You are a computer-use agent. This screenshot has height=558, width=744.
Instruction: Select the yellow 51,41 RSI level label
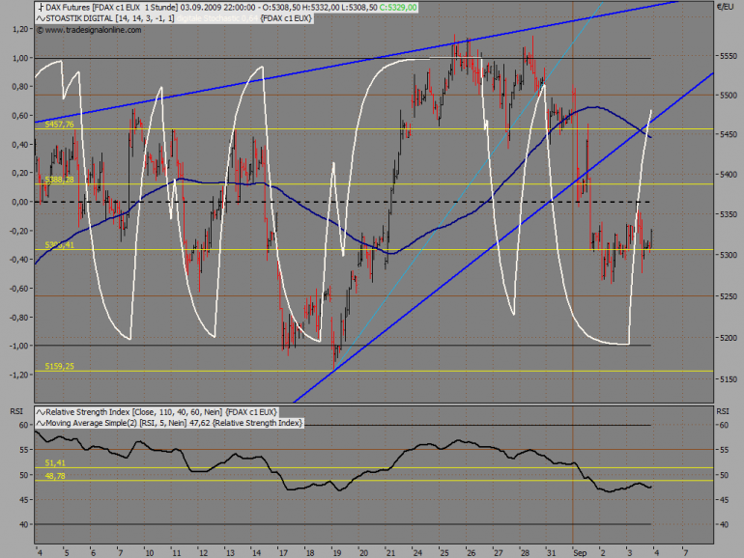[x=55, y=463]
